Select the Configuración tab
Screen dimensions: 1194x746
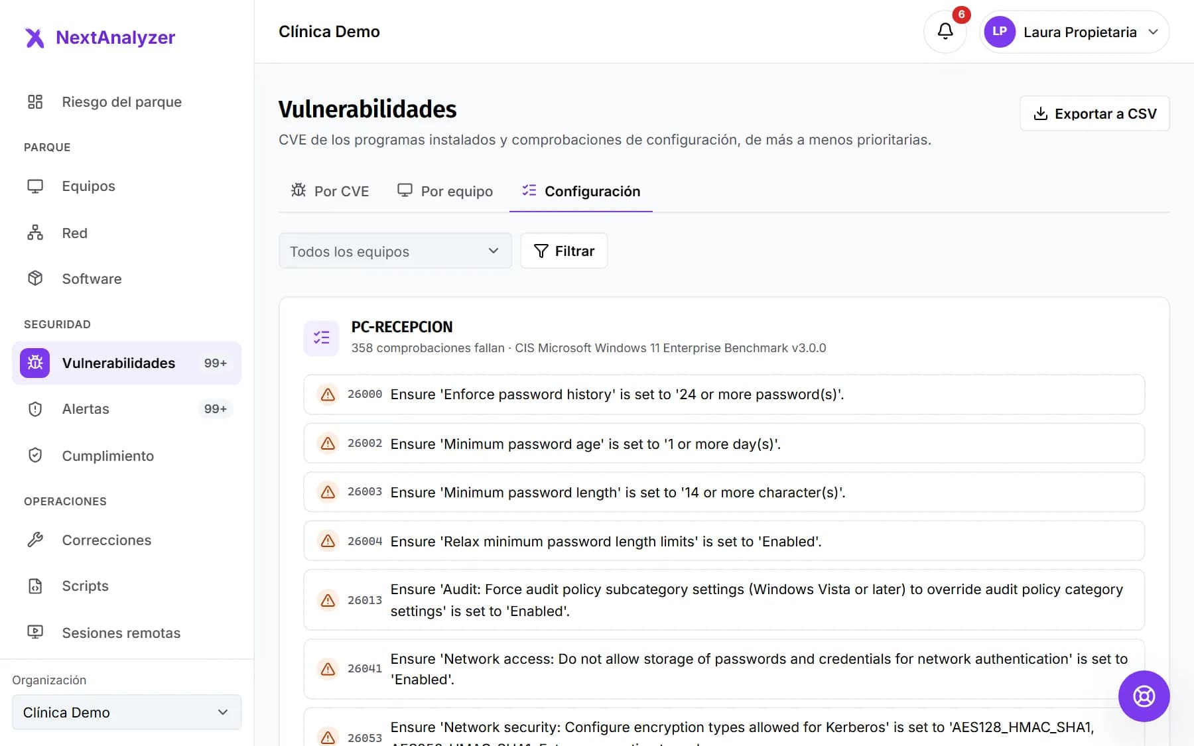(x=581, y=191)
